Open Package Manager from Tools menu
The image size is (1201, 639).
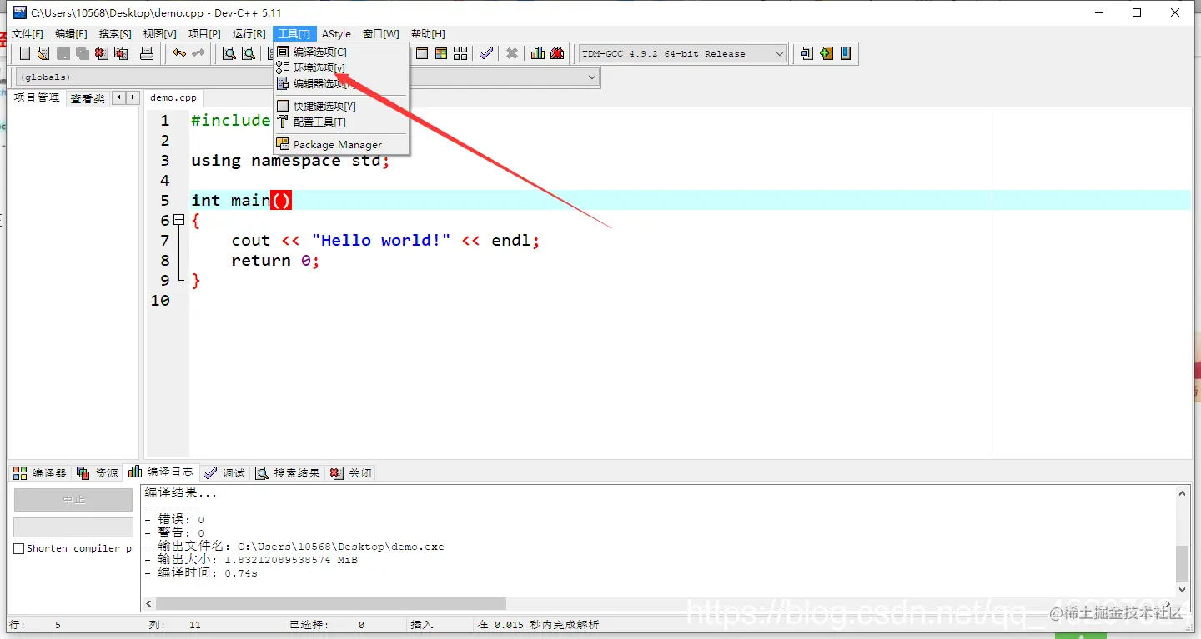(x=341, y=144)
